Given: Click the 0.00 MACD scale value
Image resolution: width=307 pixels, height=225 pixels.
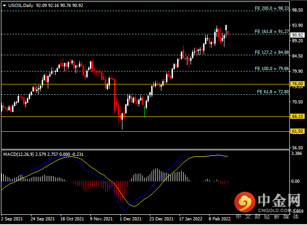Looking at the screenshot, I should [295, 181].
